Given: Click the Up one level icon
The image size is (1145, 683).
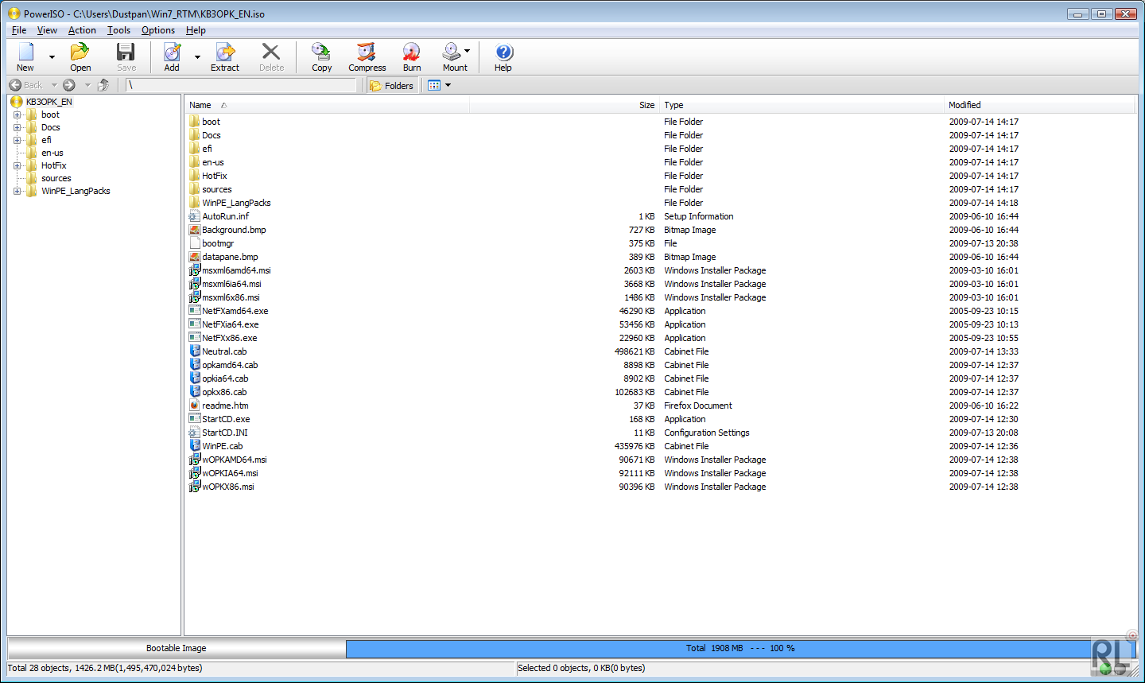Looking at the screenshot, I should pos(103,85).
